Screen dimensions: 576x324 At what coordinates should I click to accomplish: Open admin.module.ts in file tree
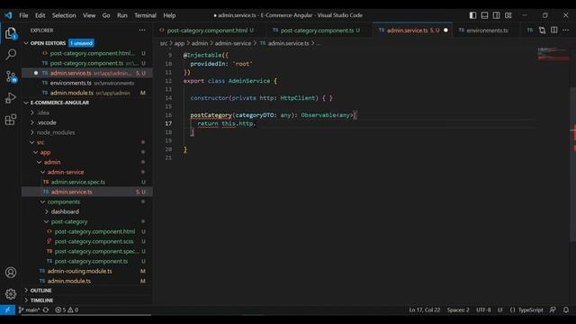87,281
